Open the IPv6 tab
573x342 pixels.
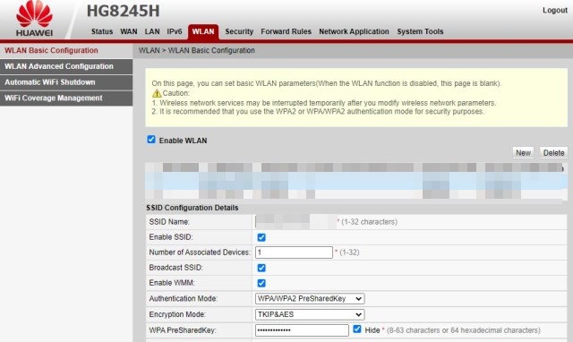point(175,31)
